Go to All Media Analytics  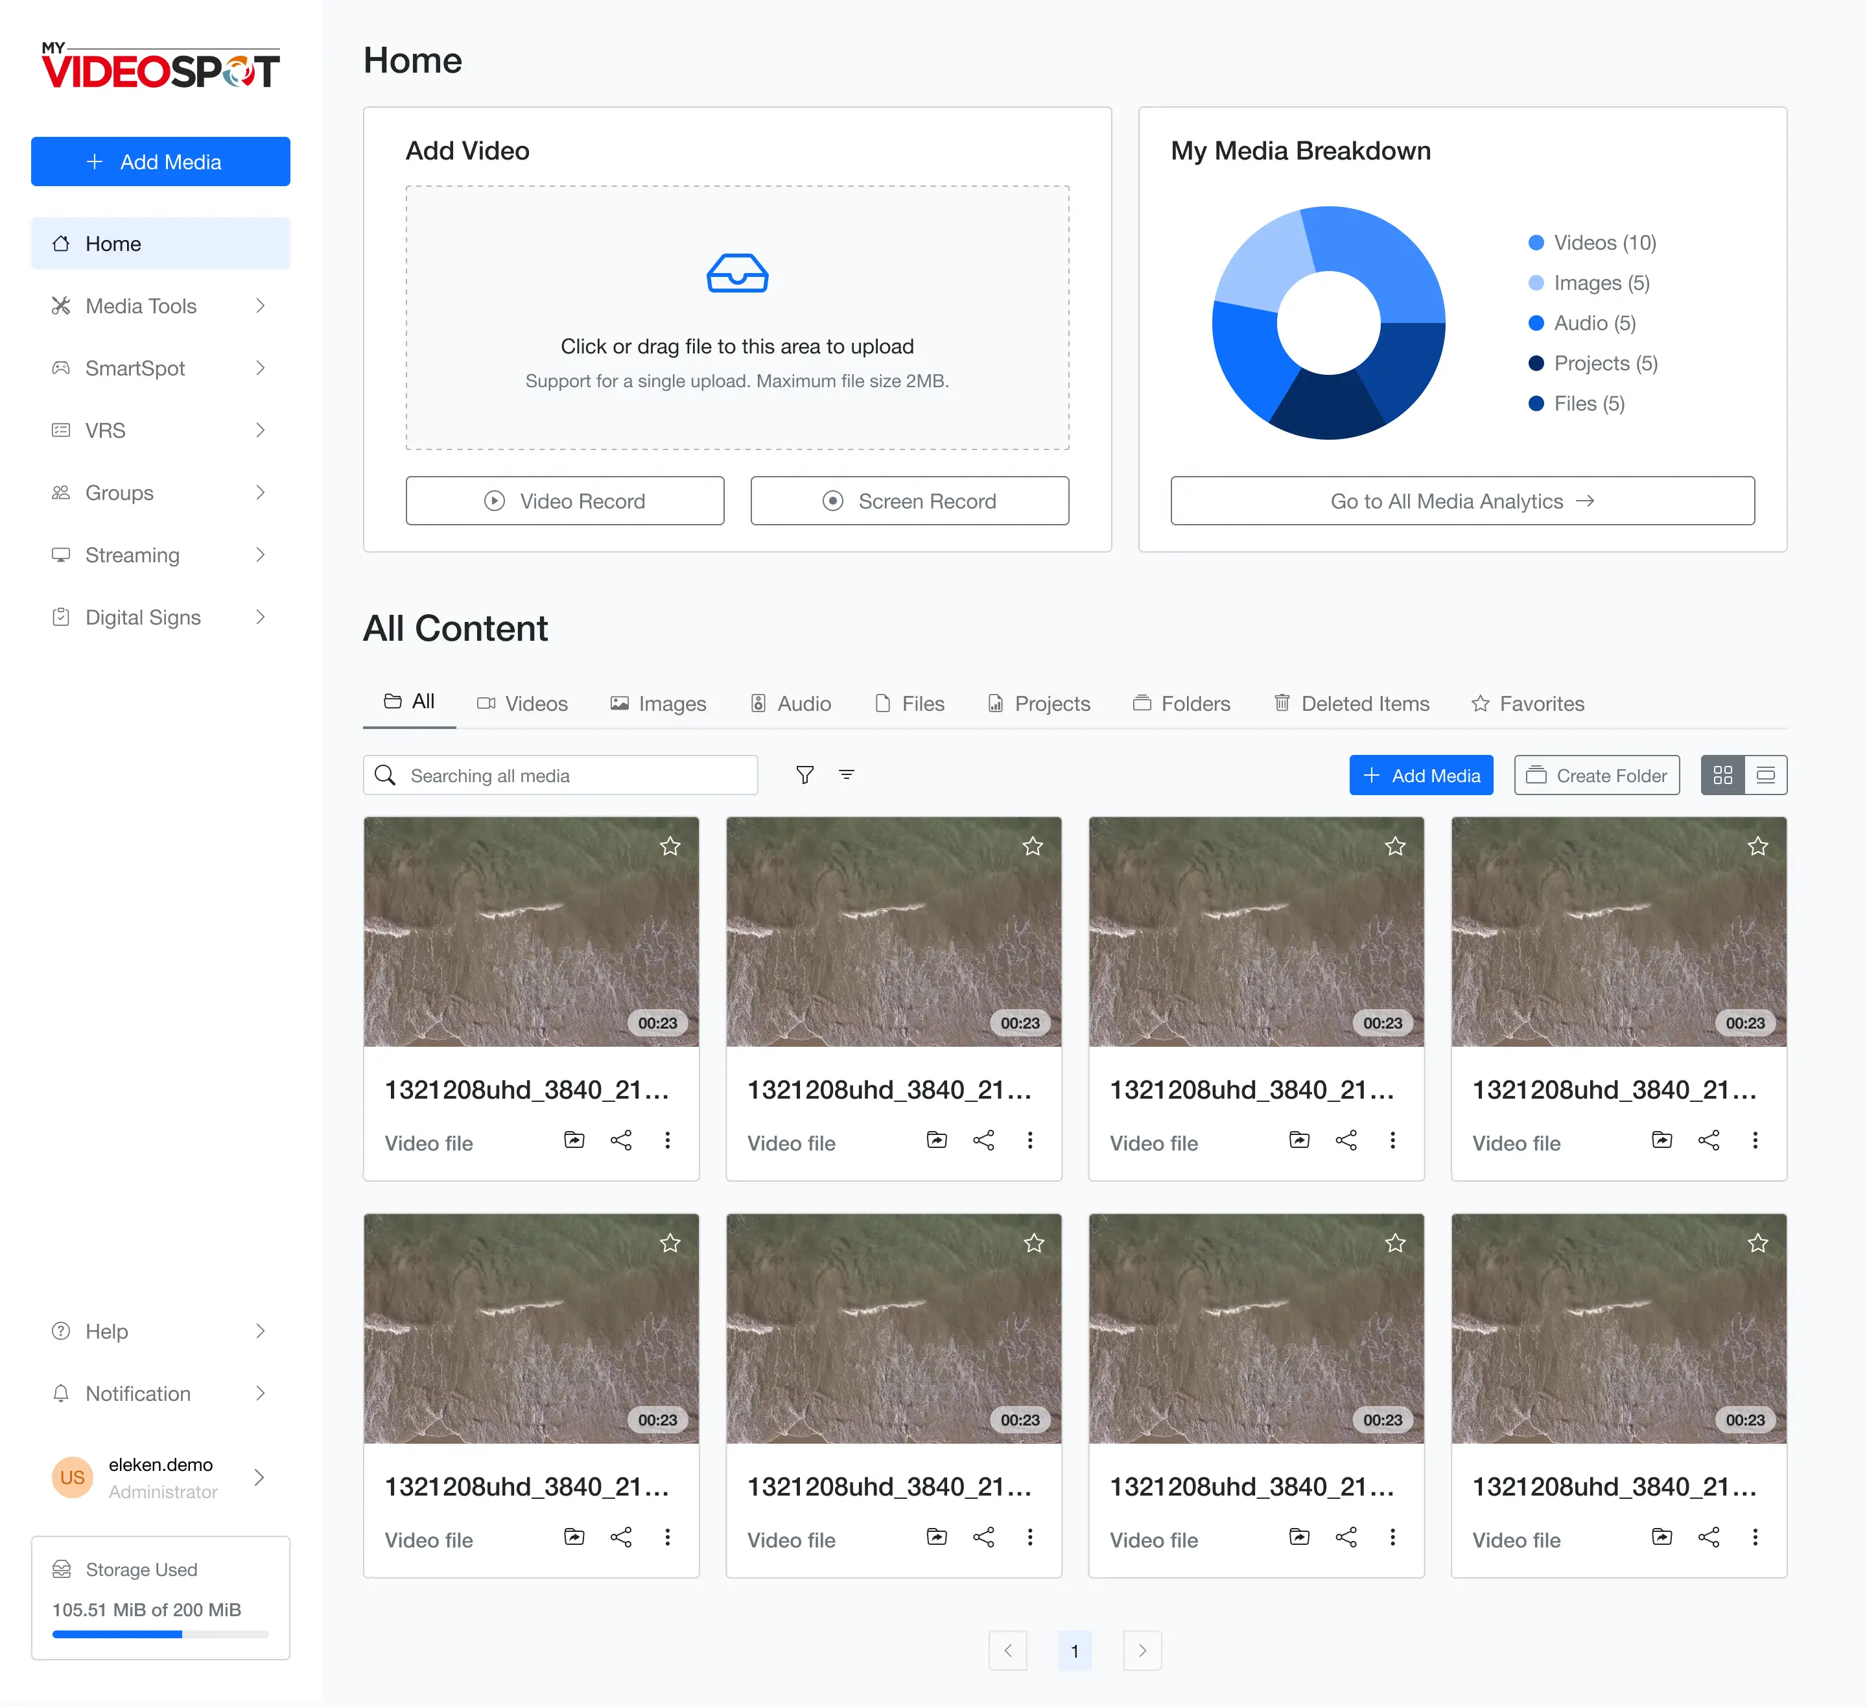tap(1462, 501)
